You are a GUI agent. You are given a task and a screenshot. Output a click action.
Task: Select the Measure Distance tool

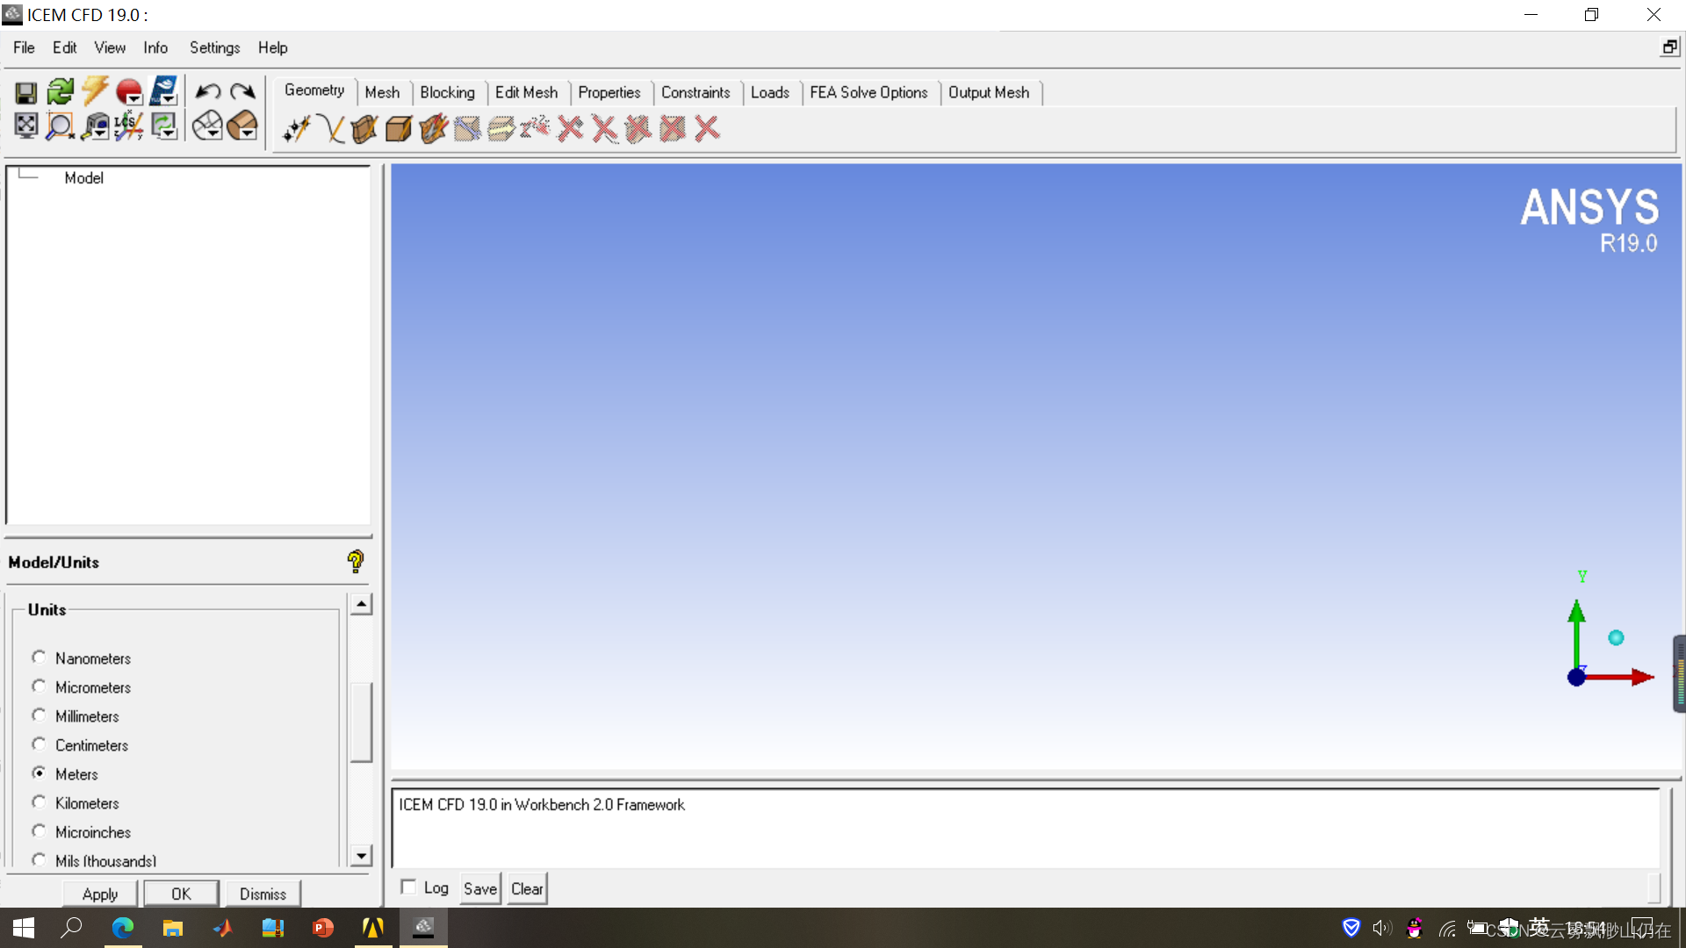(x=92, y=125)
